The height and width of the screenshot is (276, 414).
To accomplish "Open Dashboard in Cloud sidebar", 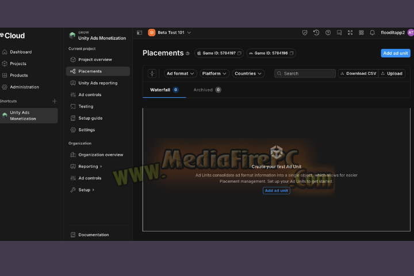I will 21,52.
